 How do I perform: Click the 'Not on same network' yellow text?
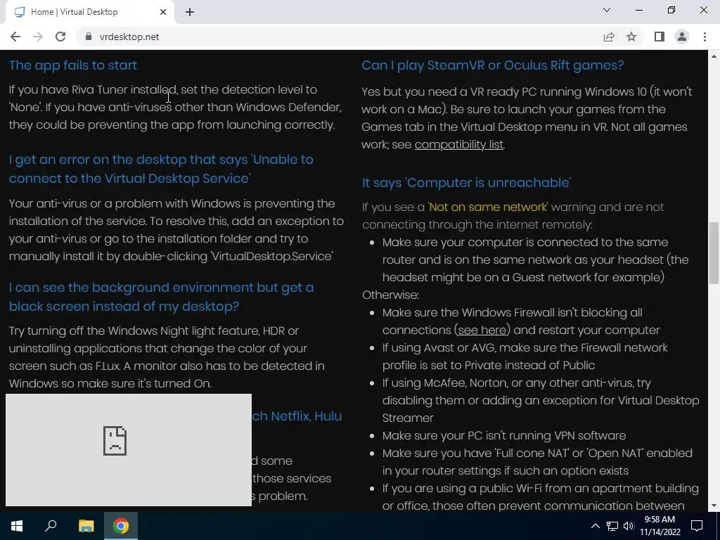click(488, 207)
